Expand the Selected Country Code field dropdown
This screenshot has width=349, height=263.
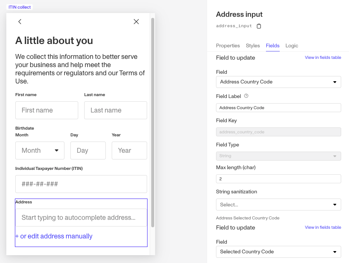[278, 252]
